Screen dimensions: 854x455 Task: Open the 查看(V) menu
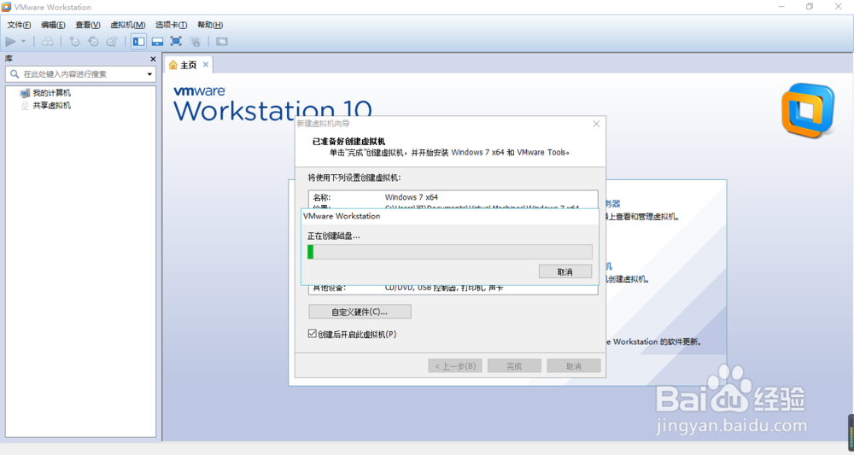(88, 25)
